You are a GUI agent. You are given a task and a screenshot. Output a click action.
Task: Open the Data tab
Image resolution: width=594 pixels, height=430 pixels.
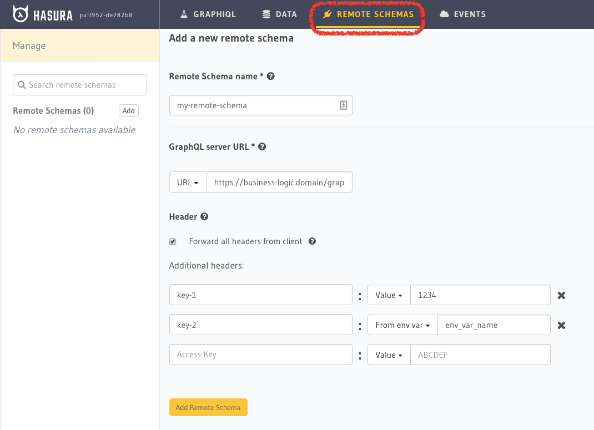click(280, 14)
